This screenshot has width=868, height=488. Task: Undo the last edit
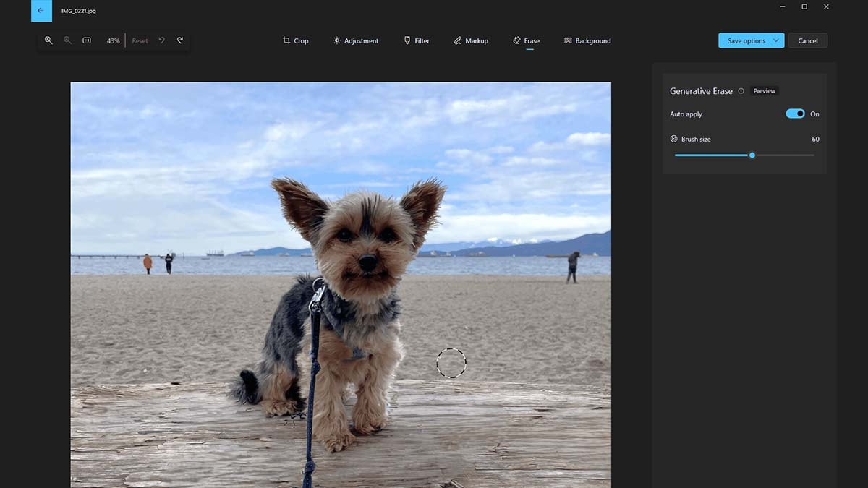click(x=161, y=40)
